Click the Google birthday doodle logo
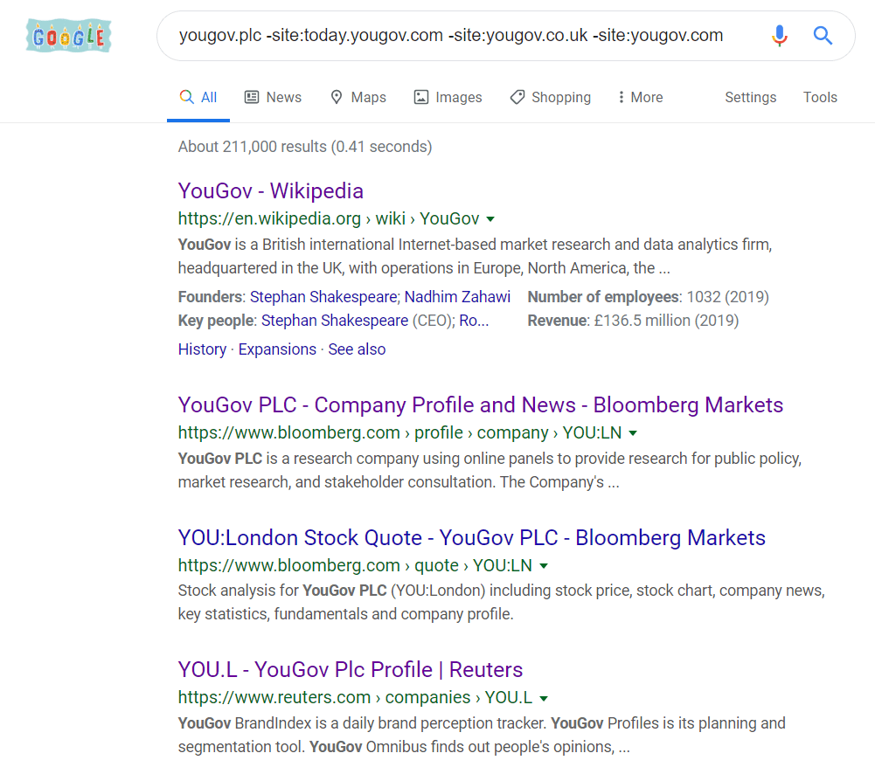875x774 pixels. (69, 36)
